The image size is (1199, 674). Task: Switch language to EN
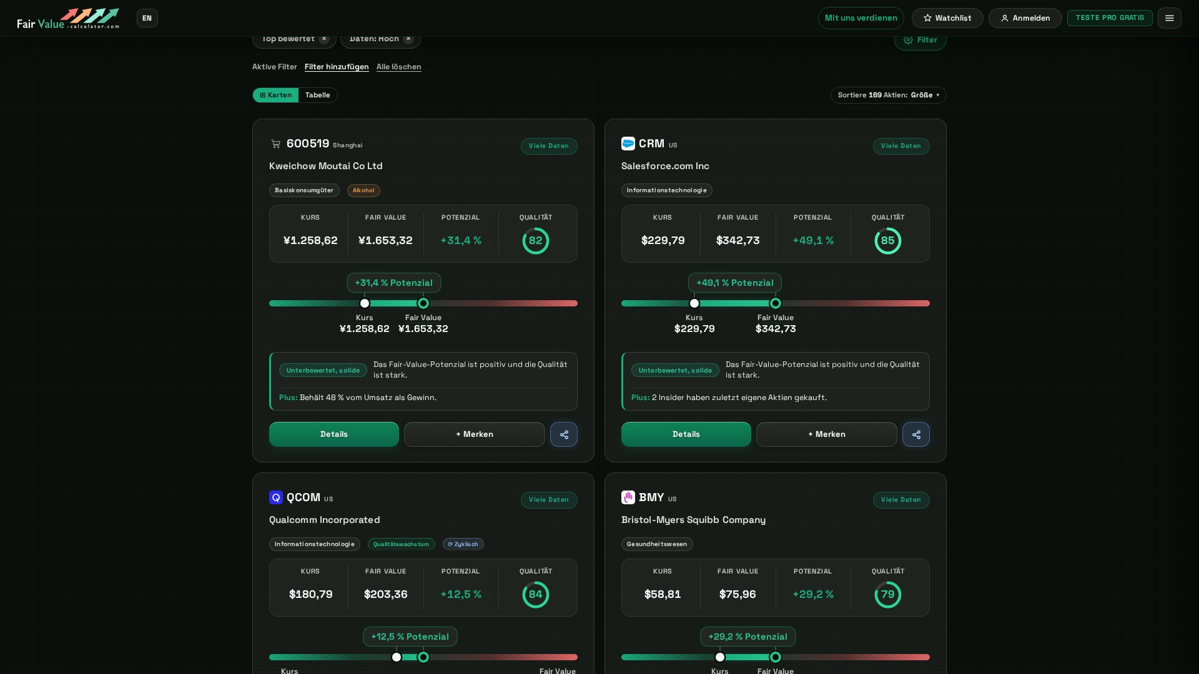tap(147, 18)
